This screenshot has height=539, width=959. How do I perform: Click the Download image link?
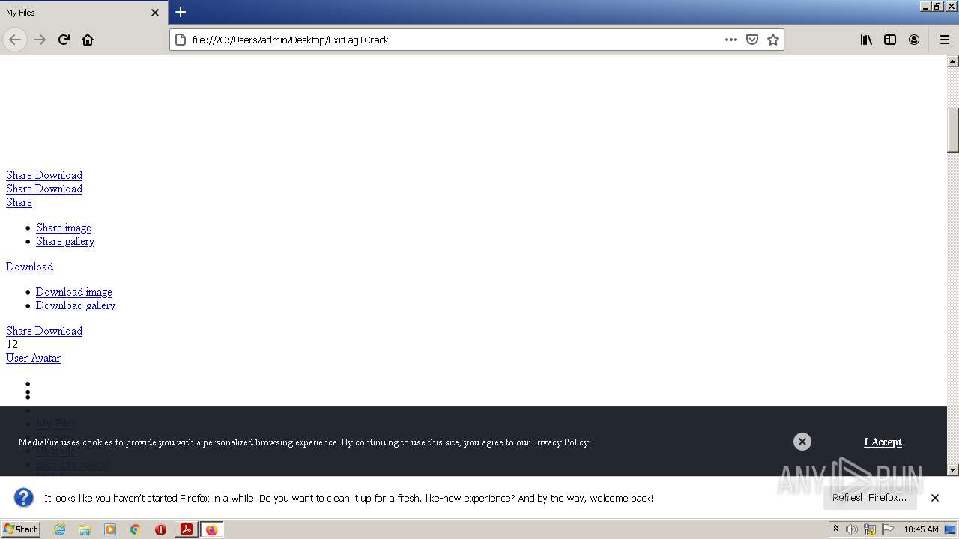pyautogui.click(x=74, y=292)
